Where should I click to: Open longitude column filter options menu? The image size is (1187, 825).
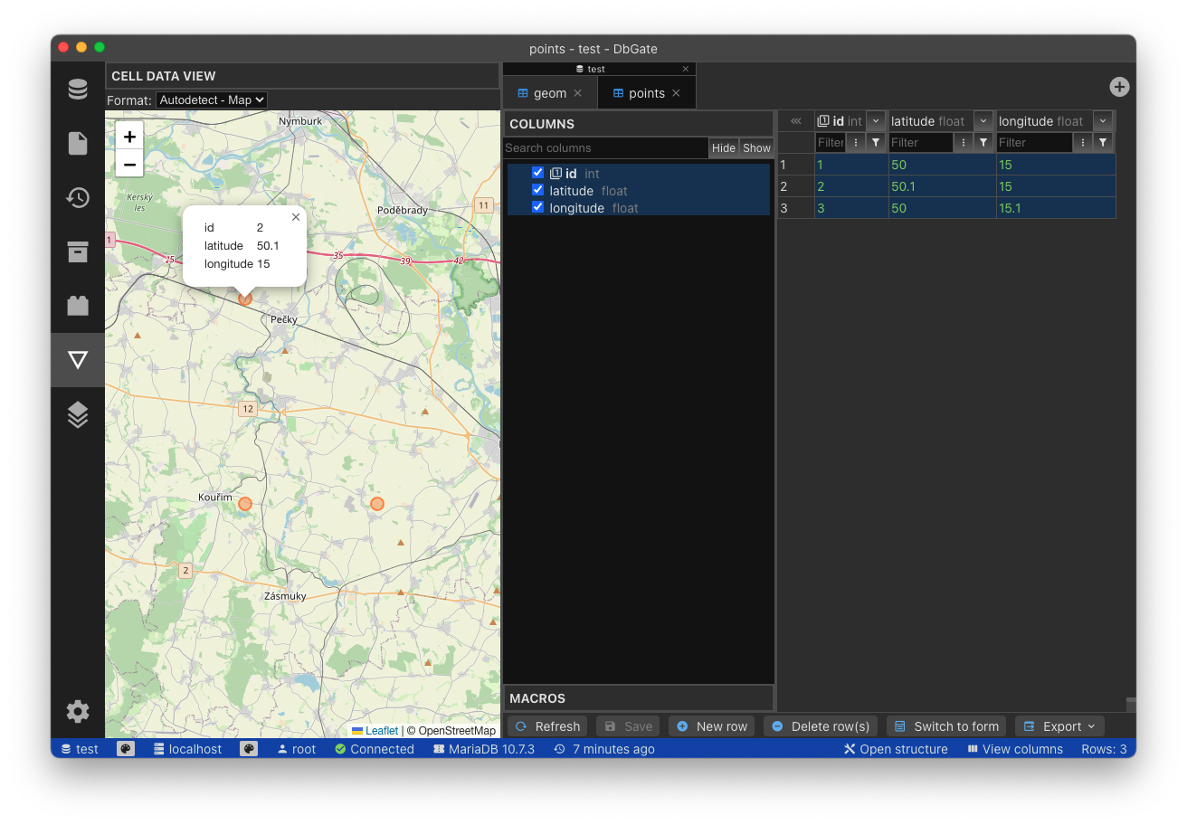pos(1082,142)
